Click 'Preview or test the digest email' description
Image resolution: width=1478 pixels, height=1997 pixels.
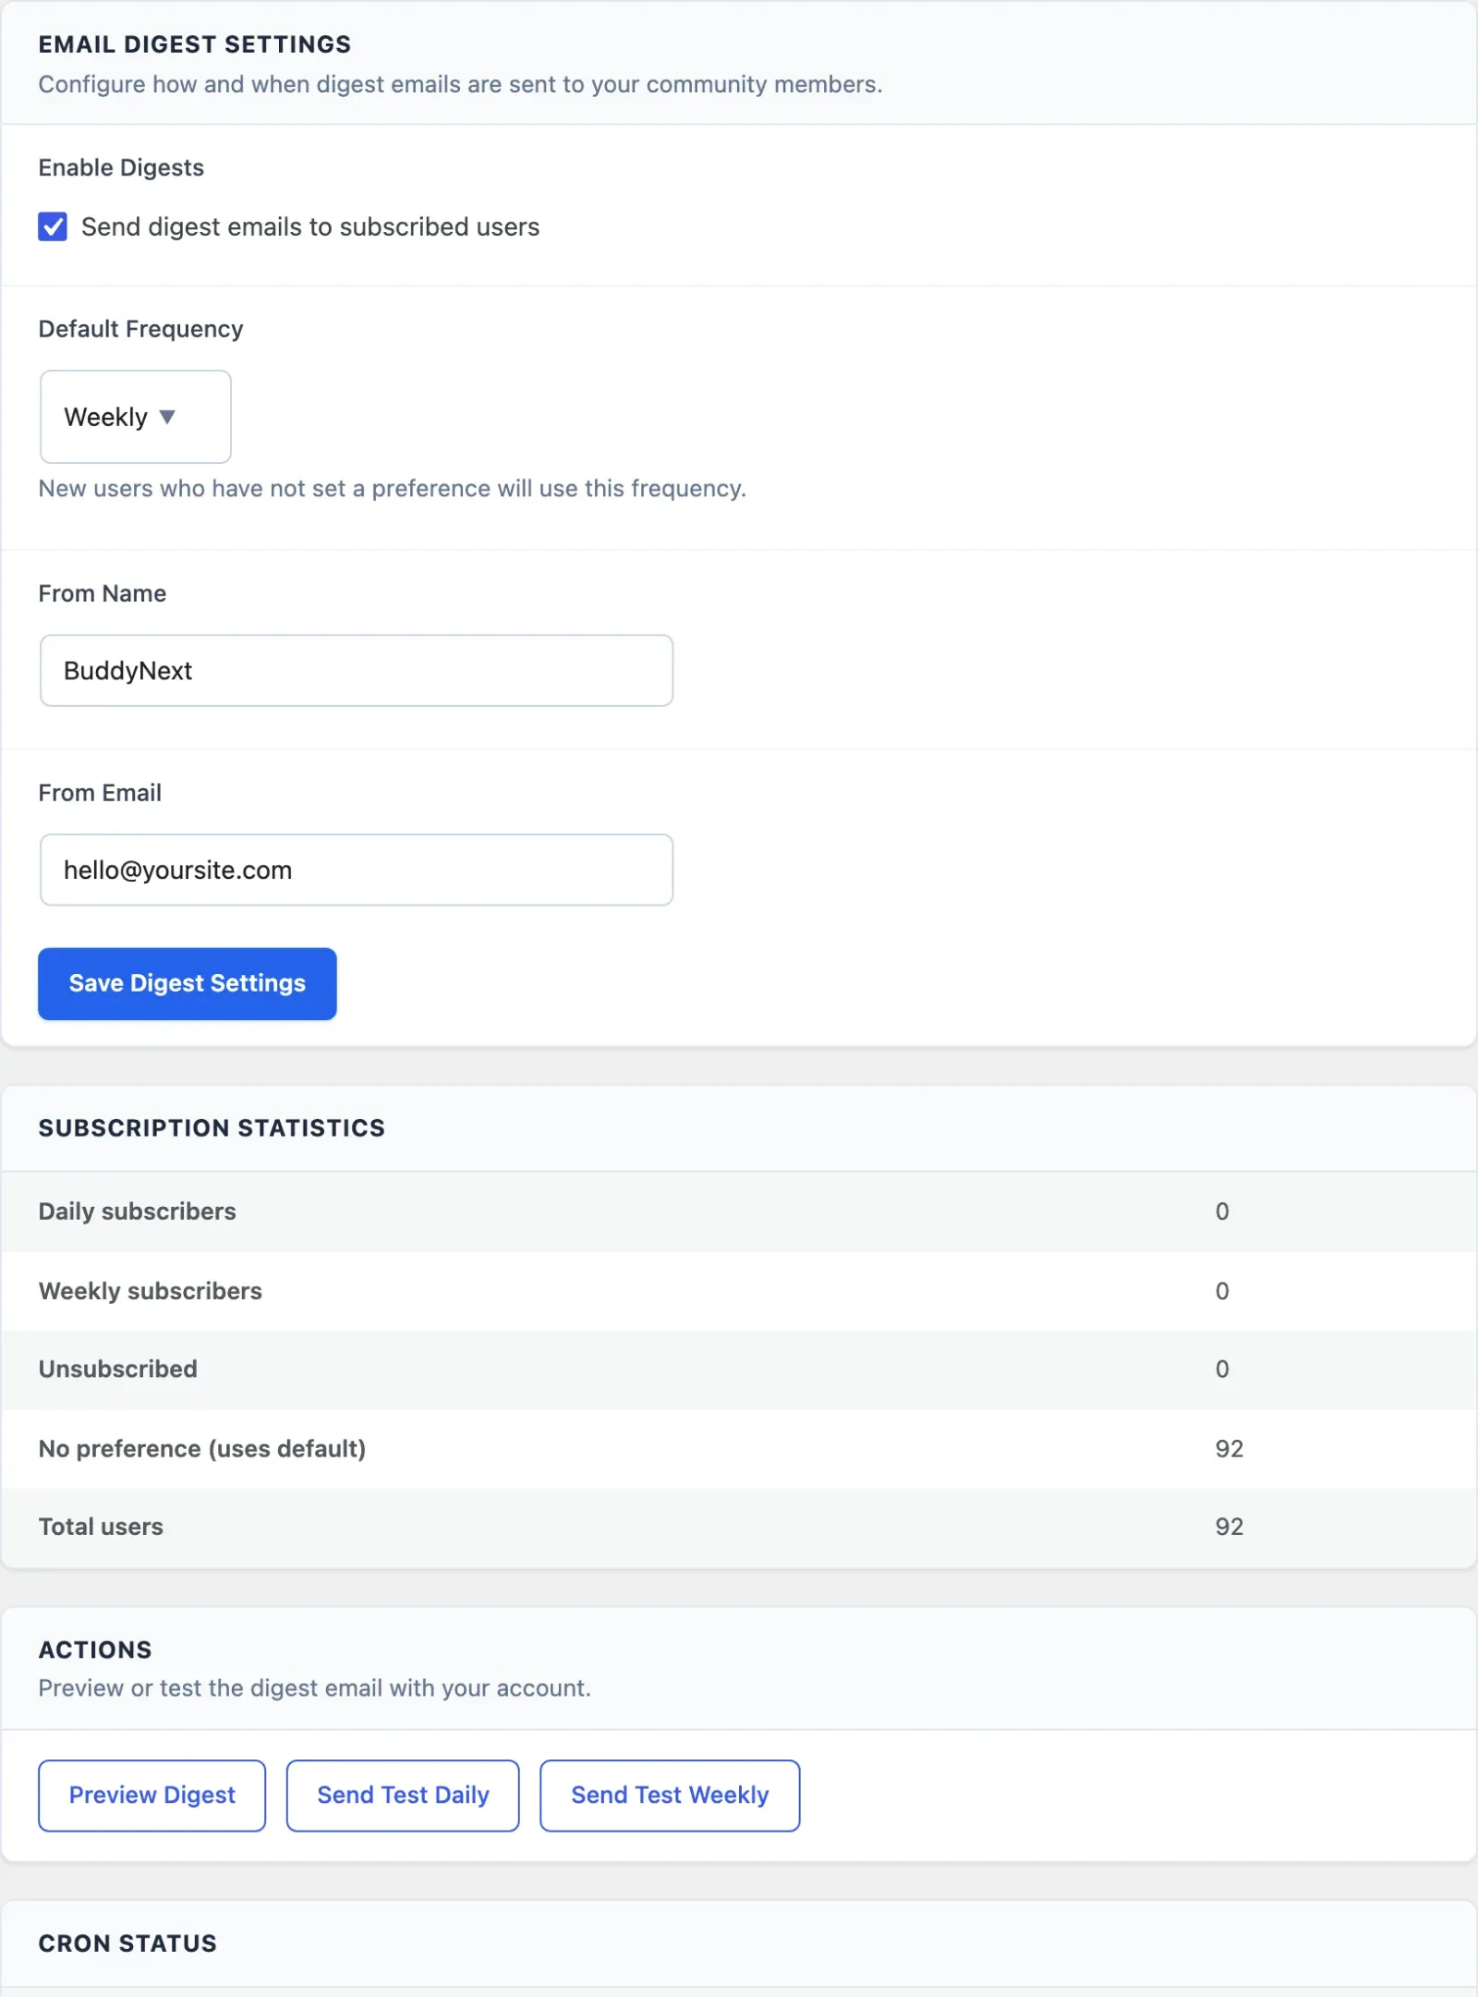pos(315,1689)
